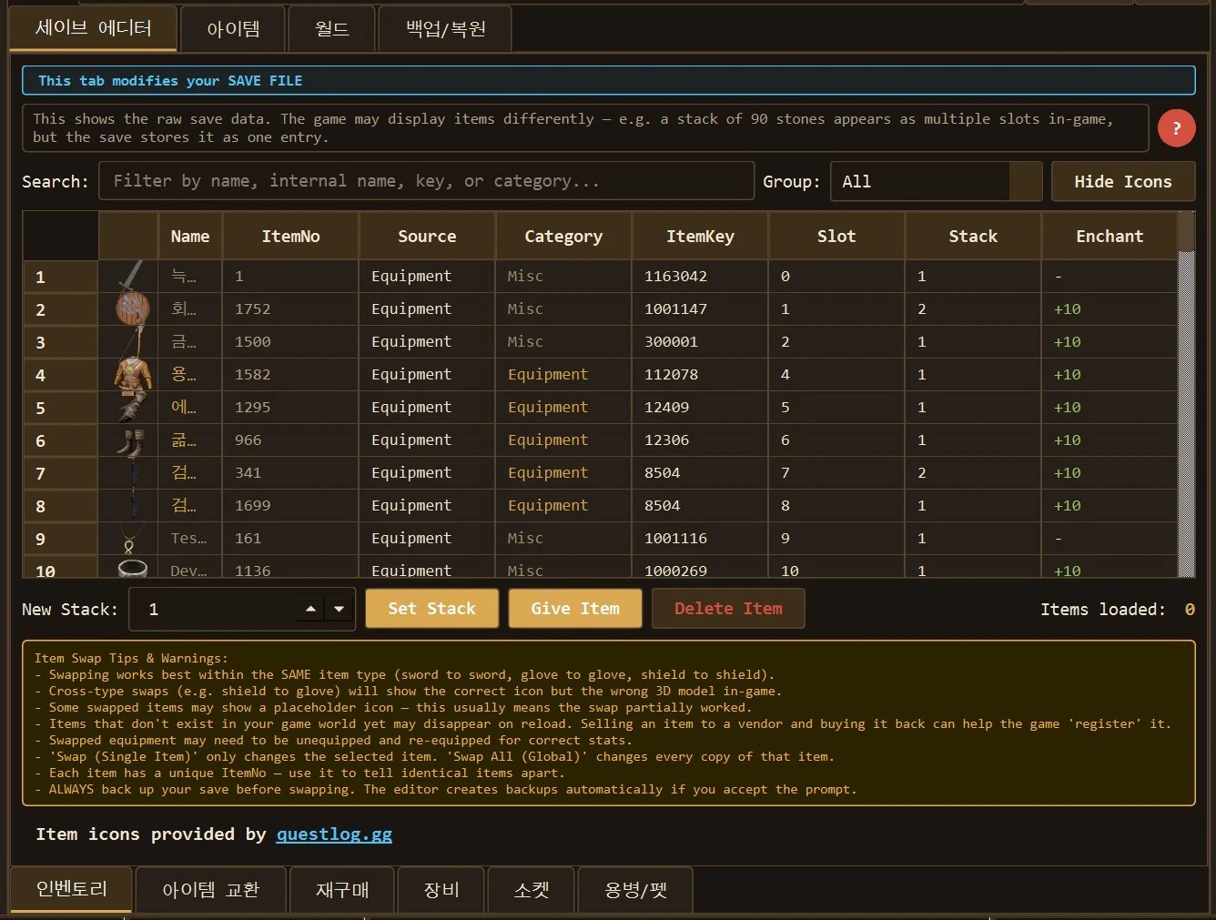Open the 아이템 교환 bottom tab
This screenshot has height=920, width=1216.
pyautogui.click(x=210, y=889)
